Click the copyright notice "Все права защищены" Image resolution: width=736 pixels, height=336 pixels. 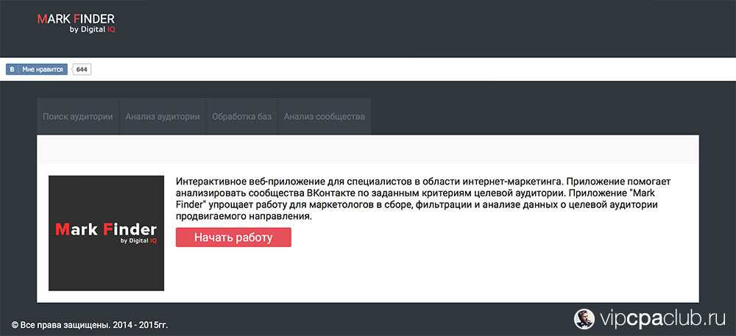coord(88,324)
